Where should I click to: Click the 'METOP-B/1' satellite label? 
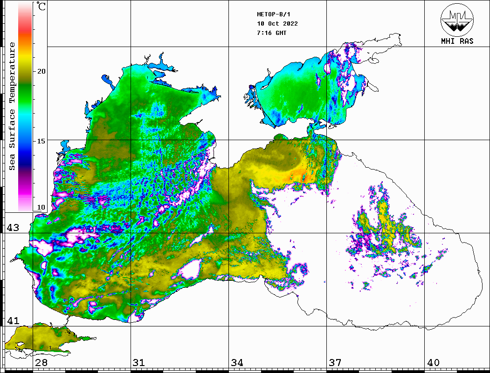(x=274, y=14)
